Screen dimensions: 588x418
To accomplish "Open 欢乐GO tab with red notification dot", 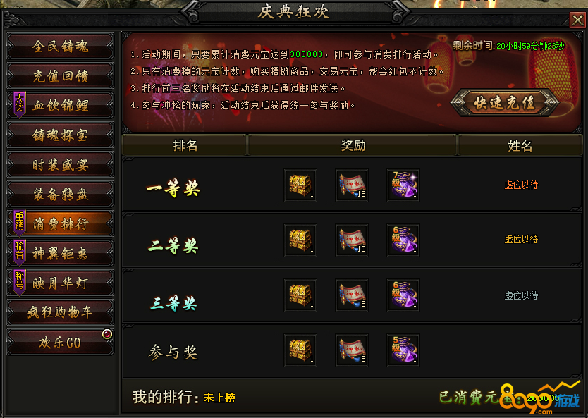I will (x=61, y=343).
